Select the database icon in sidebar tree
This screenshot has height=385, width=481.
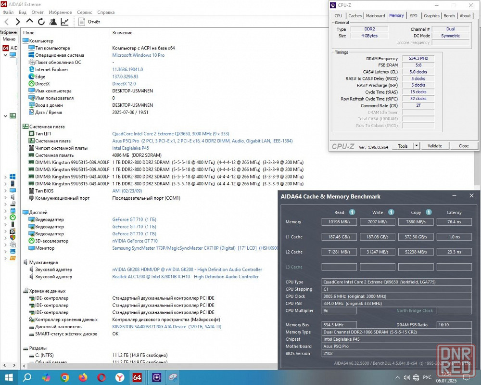coord(13,251)
